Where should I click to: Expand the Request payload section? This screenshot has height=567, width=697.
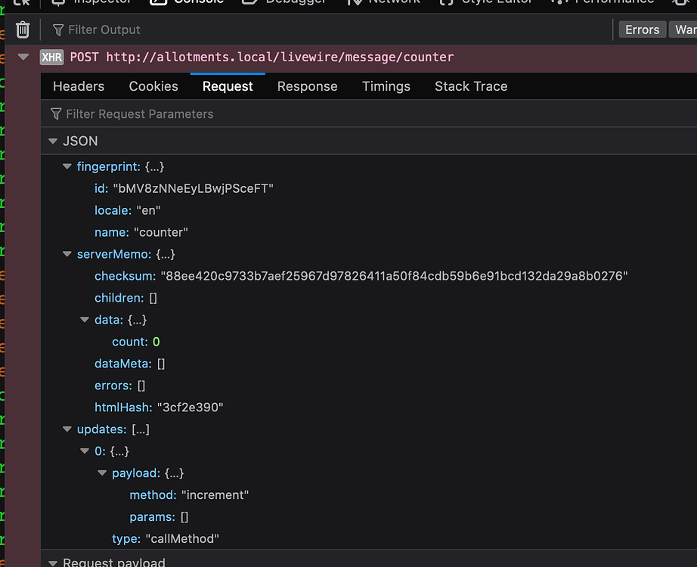53,562
